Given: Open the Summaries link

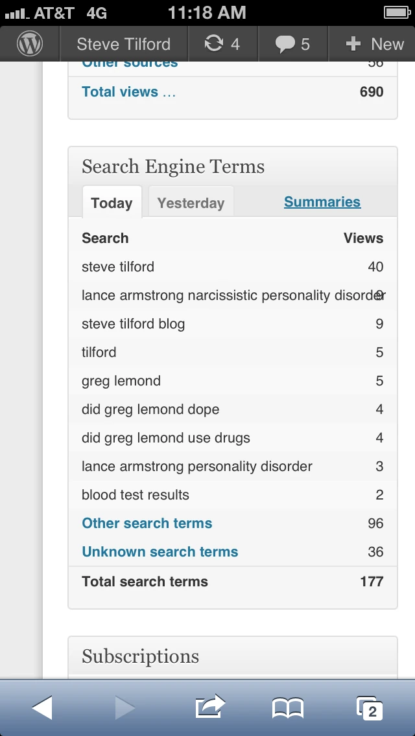Looking at the screenshot, I should click(x=322, y=201).
